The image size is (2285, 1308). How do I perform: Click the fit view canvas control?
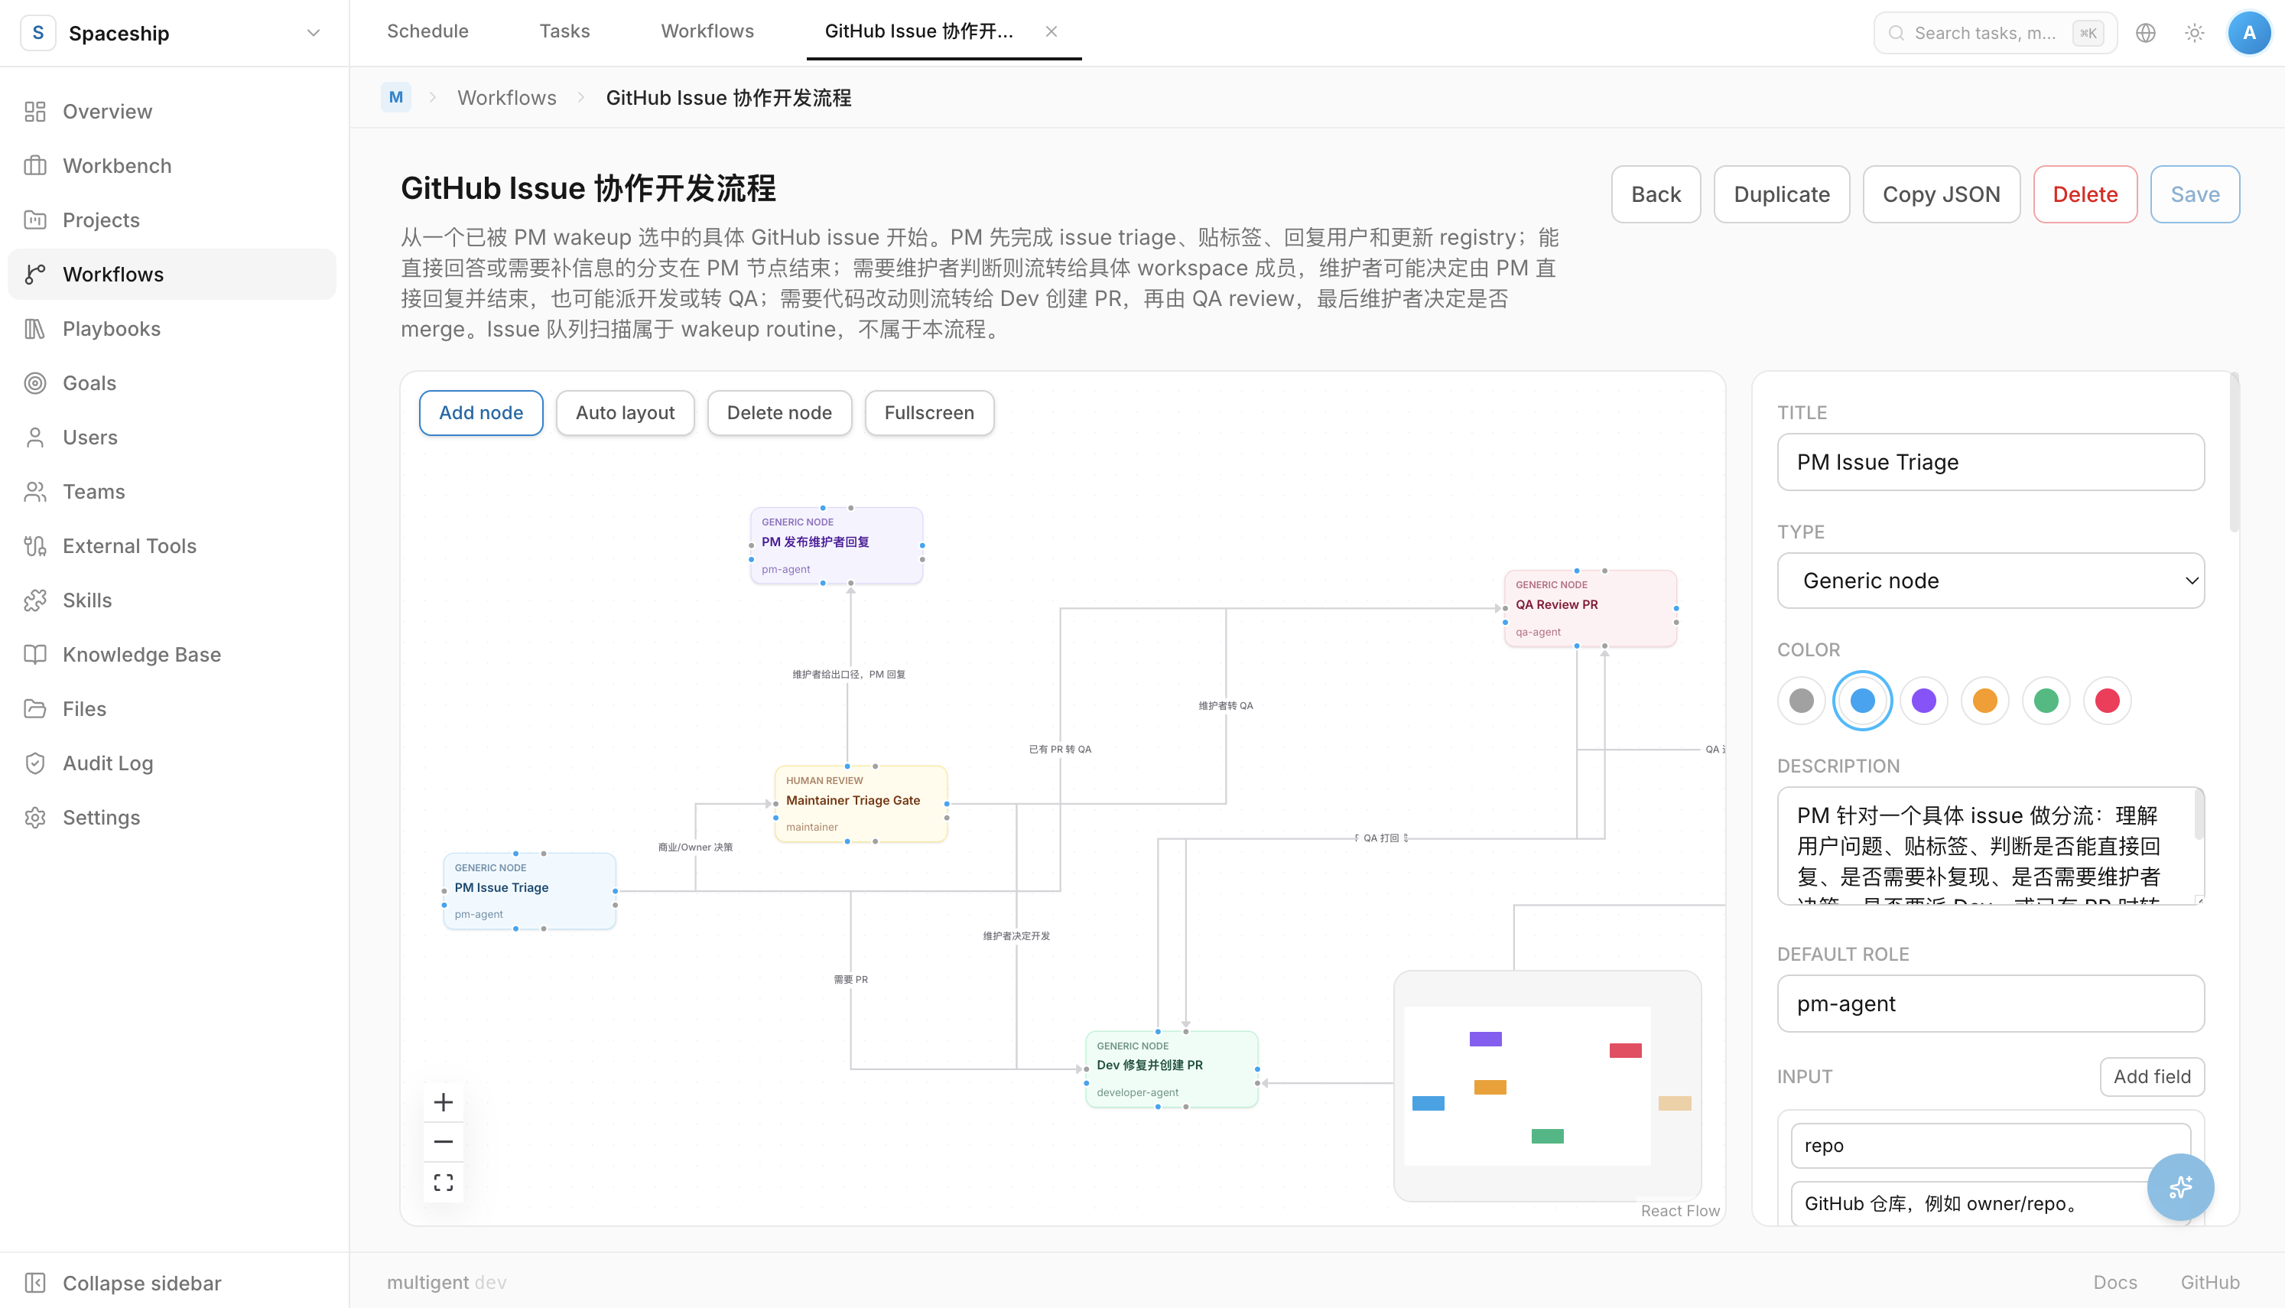444,1183
